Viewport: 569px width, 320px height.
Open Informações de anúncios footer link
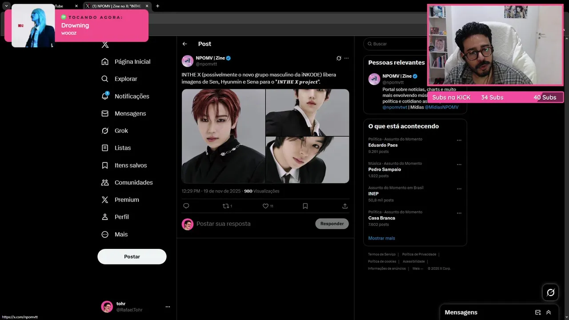click(x=387, y=268)
